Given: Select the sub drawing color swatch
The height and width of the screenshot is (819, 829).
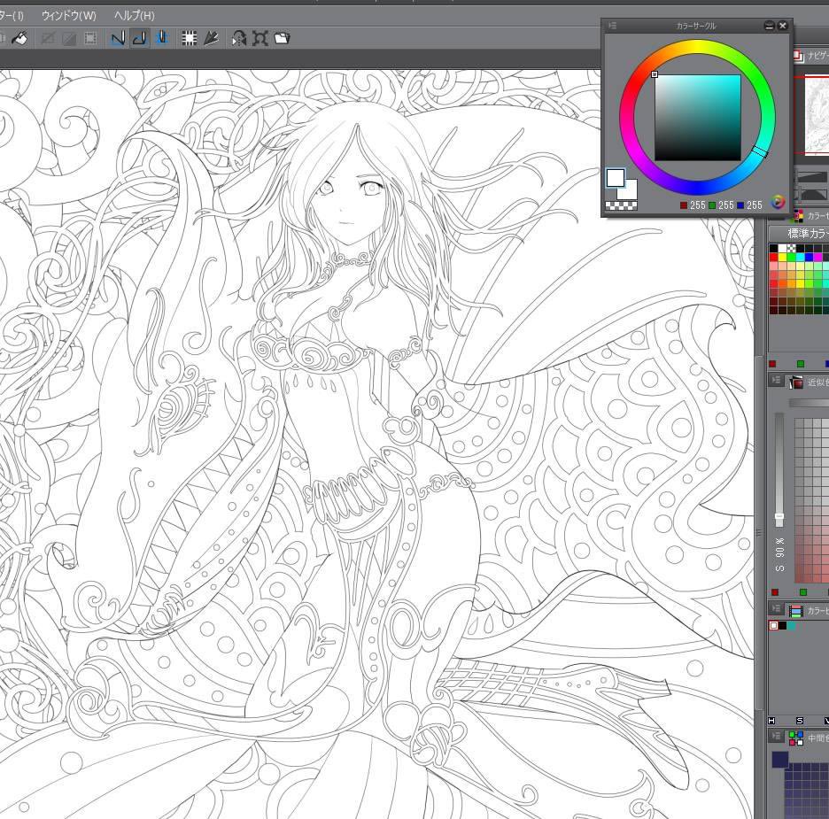Looking at the screenshot, I should click(x=631, y=192).
